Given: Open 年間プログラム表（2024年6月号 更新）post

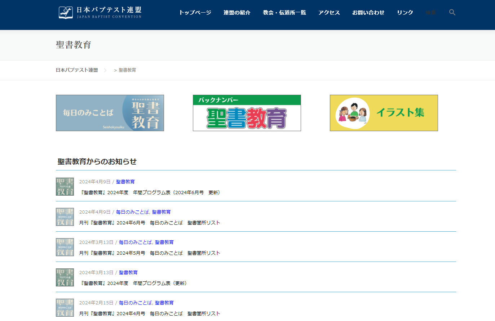Looking at the screenshot, I should pos(150,192).
